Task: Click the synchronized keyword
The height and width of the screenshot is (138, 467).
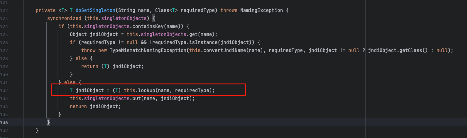Action: 64,18
